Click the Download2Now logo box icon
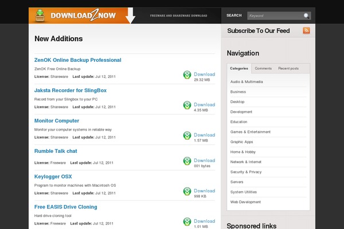 pos(40,16)
